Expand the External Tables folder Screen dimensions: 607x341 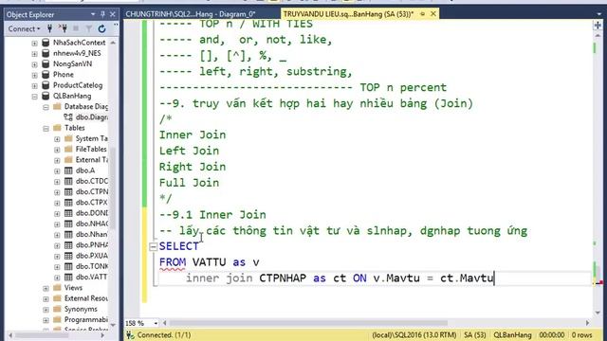click(x=57, y=160)
